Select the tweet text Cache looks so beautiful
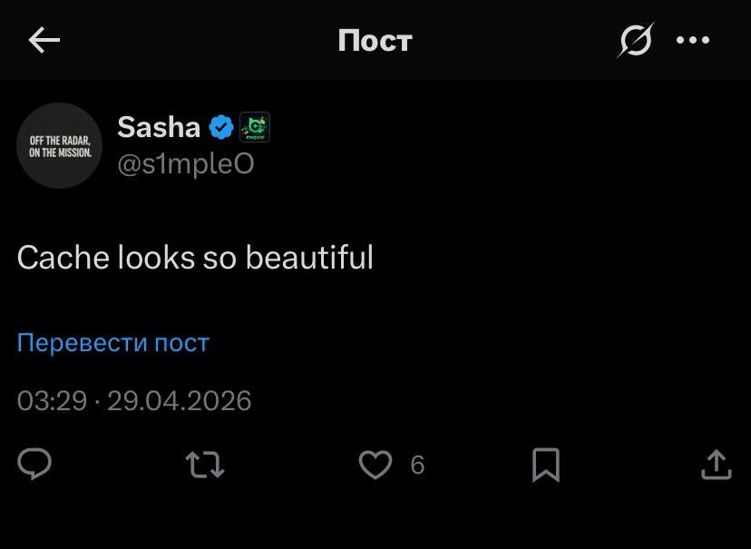The width and height of the screenshot is (751, 549). [195, 257]
